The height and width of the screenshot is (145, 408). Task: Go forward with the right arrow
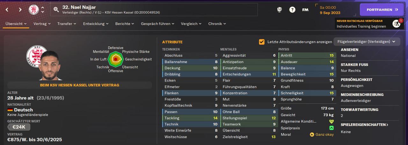click(20, 10)
